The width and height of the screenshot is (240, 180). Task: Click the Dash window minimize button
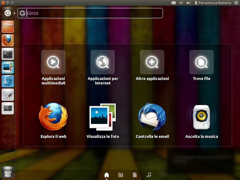pyautogui.click(x=7, y=3)
